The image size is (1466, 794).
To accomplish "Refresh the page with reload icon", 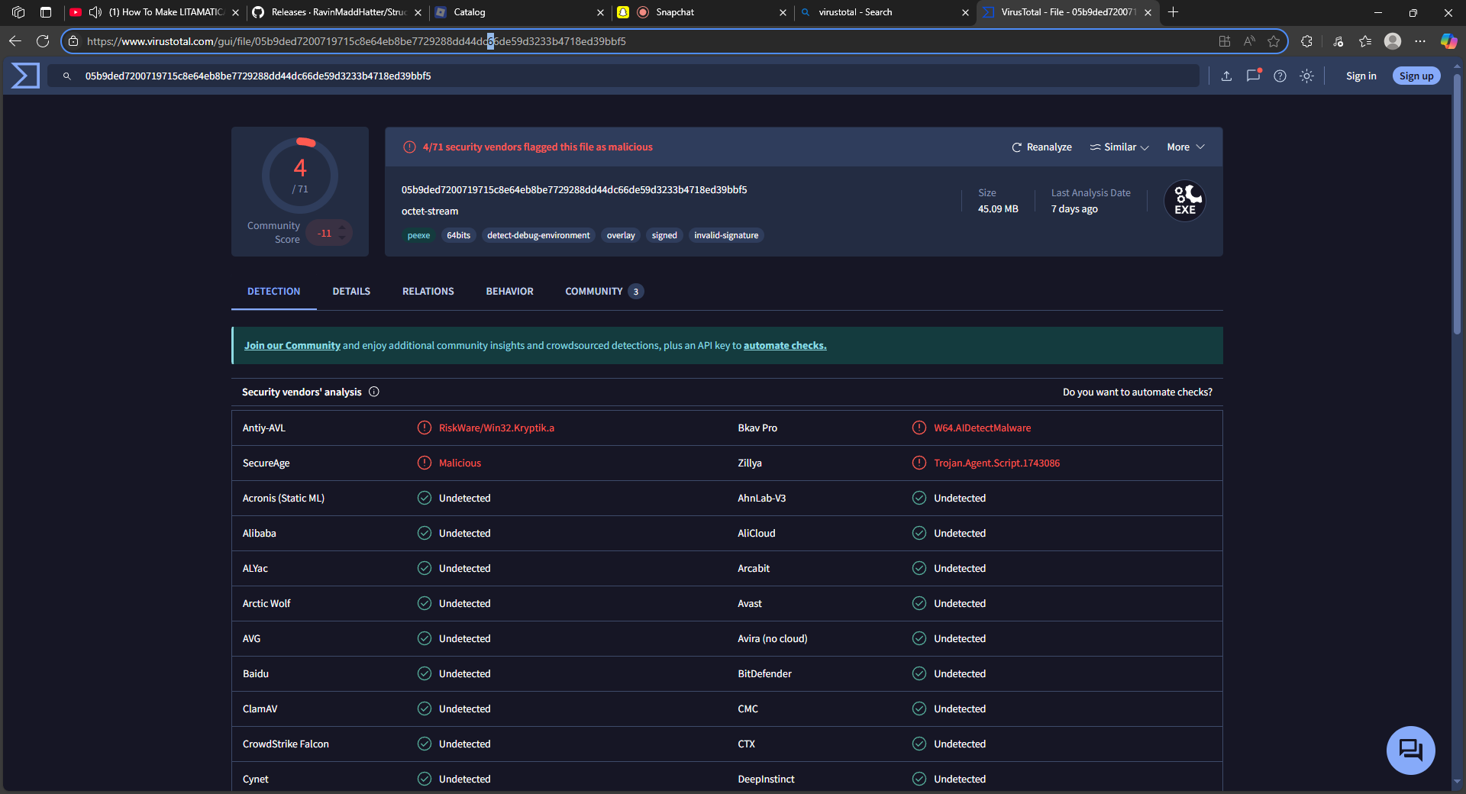I will (43, 41).
